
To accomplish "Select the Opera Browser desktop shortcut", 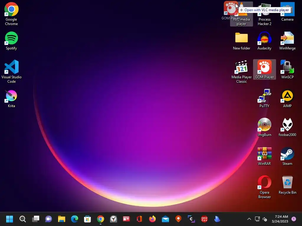I will tap(265, 187).
